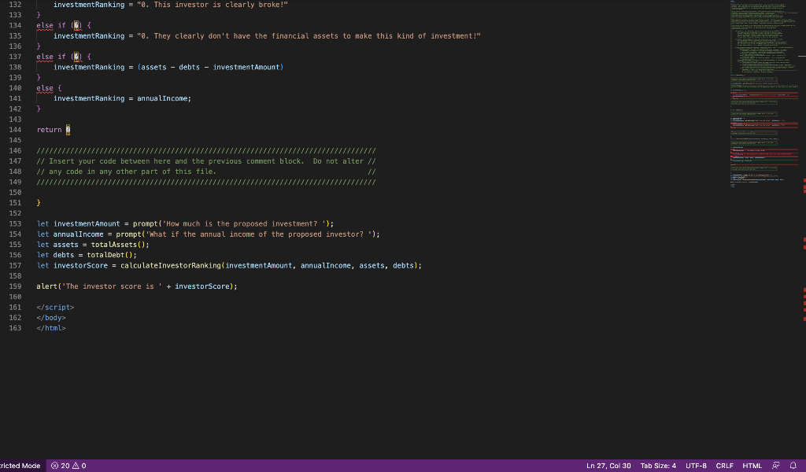
Task: Open the CRLF line ending selector
Action: 724,465
